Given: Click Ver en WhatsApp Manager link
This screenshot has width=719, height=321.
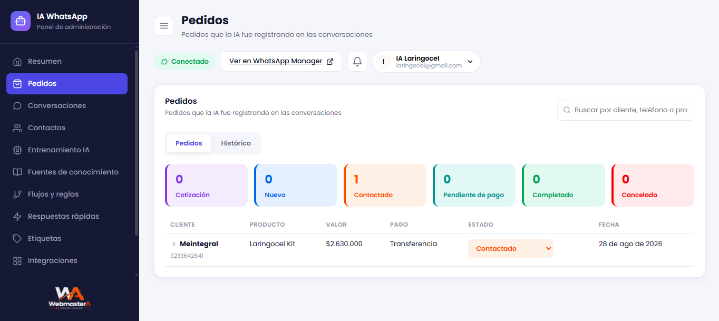Looking at the screenshot, I should click(281, 62).
